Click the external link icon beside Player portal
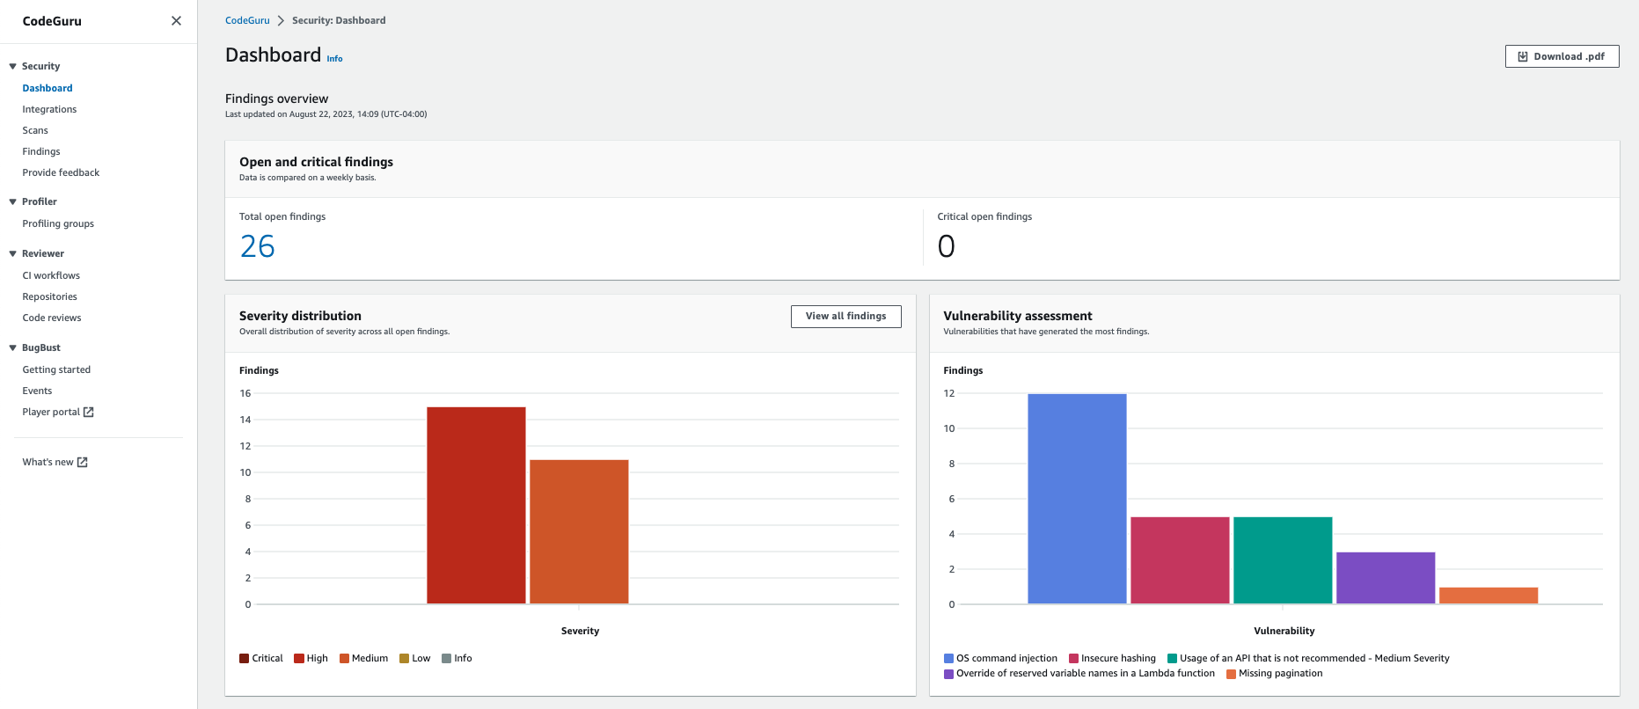1639x709 pixels. (88, 412)
